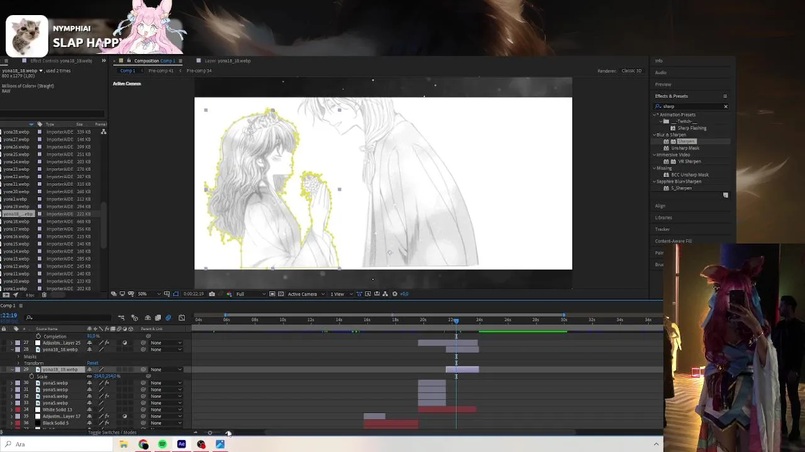The image size is (805, 452).
Task: Click the pixel aspect ratio correction icon
Action: pos(359,294)
